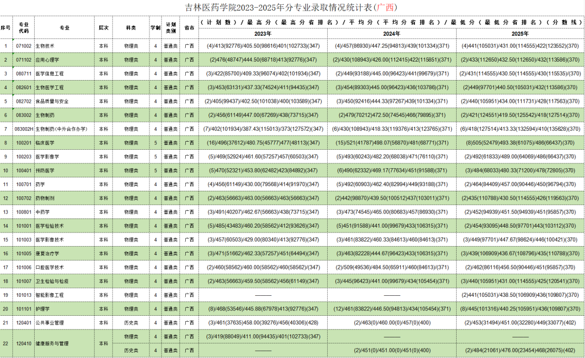
Task: Click the major name 口腔医学技术
Action: pyautogui.click(x=49, y=268)
